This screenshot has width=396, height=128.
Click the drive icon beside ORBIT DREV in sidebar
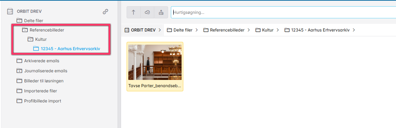point(10,11)
